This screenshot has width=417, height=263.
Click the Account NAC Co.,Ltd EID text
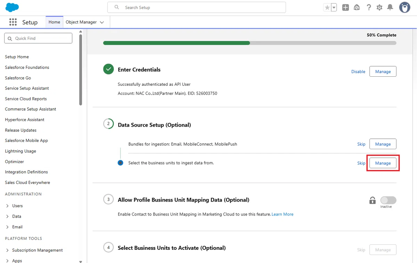point(167,93)
